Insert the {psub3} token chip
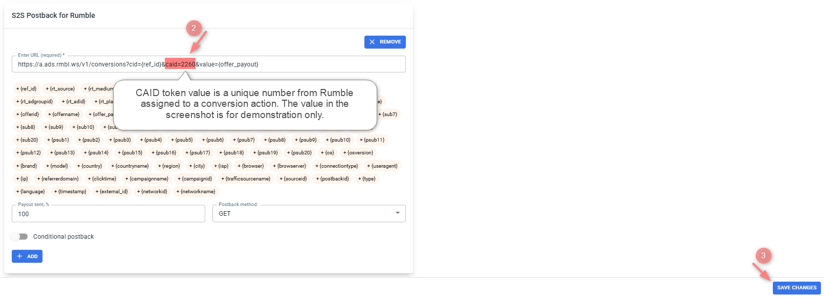Viewport: 824px width, 297px height. pos(120,140)
